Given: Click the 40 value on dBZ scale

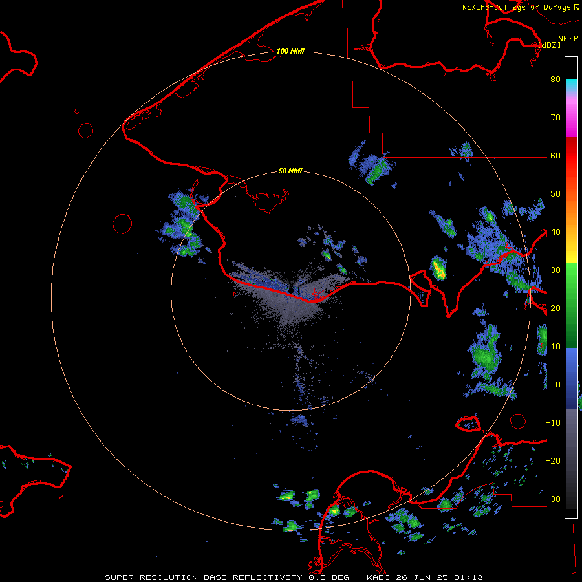Looking at the screenshot, I should 555,232.
